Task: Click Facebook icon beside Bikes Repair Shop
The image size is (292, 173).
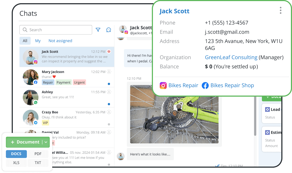Action: pos(205,85)
